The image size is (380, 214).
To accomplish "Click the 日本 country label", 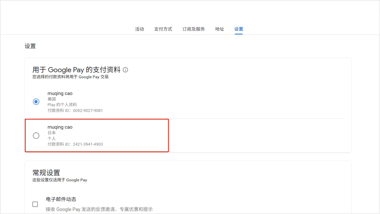I will (52, 133).
